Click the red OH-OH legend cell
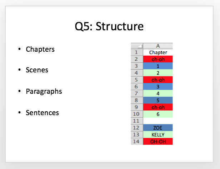The image size is (220, 169). click(x=158, y=142)
